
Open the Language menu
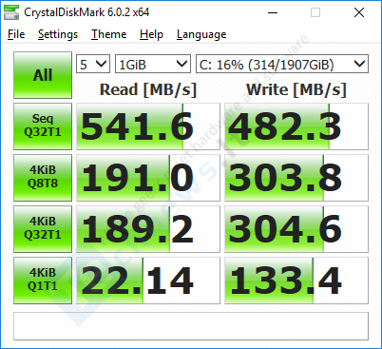click(201, 34)
